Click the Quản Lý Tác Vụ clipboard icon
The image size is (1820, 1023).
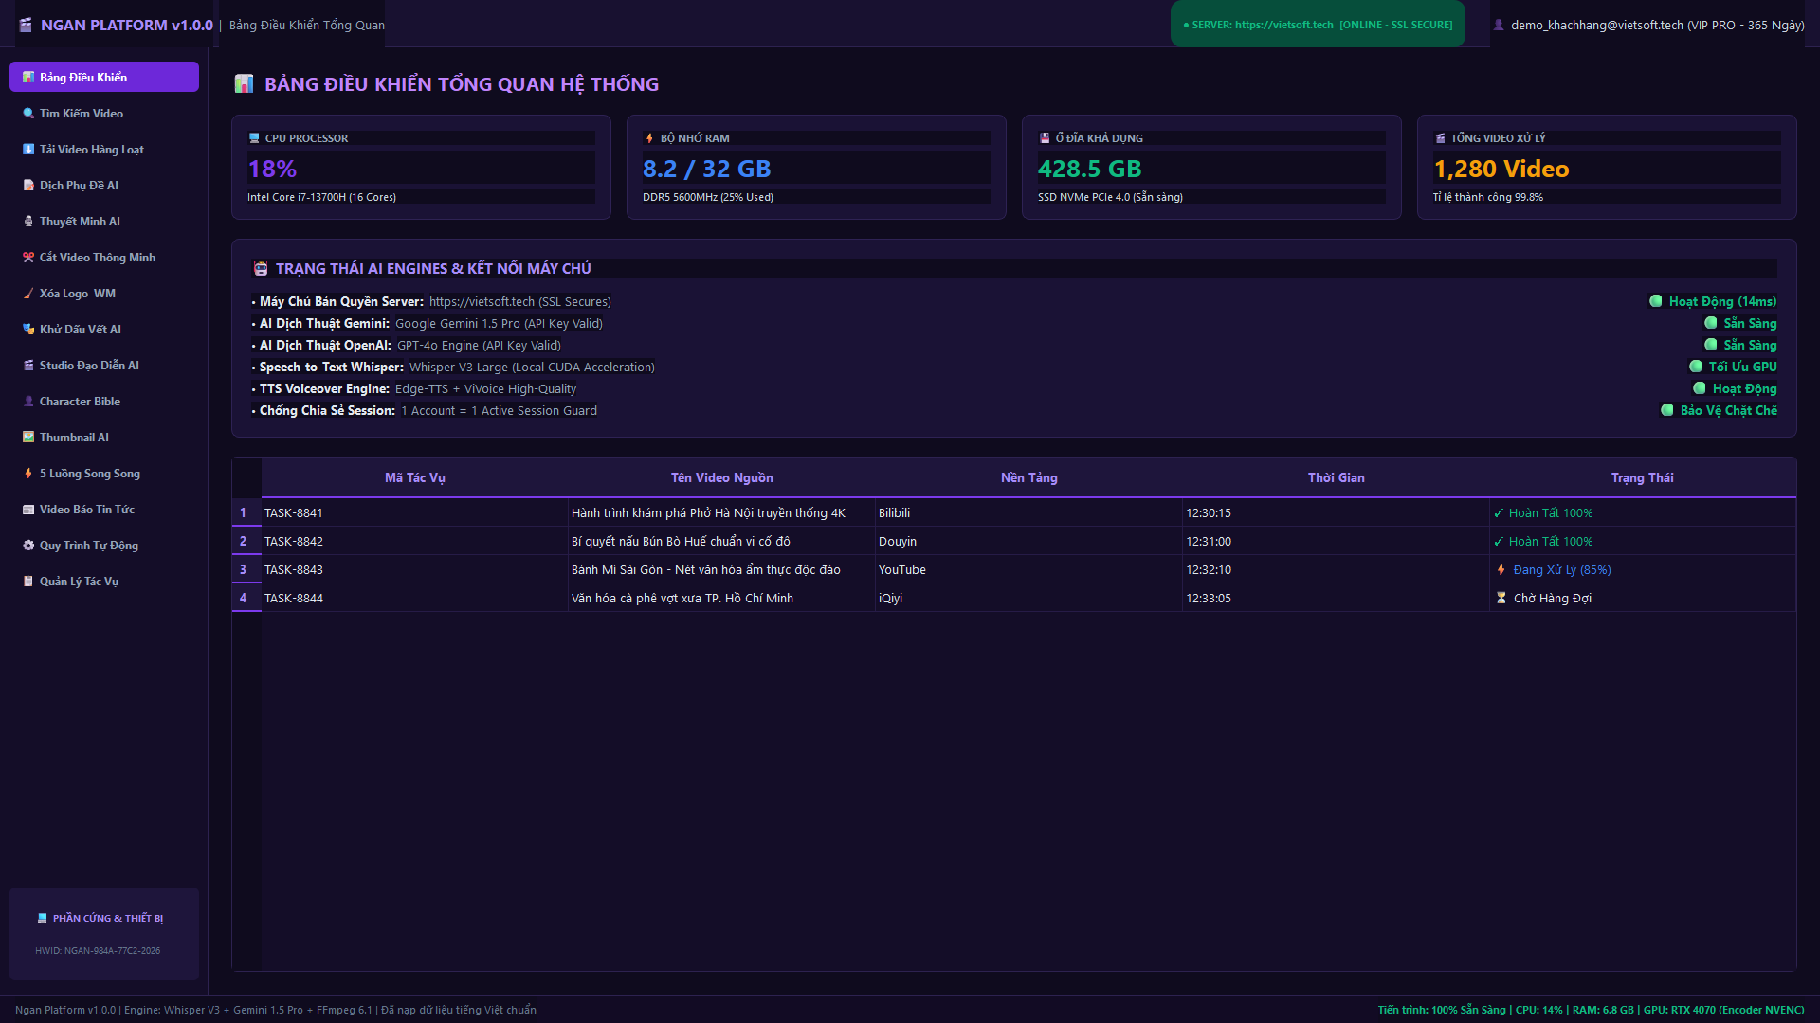(28, 582)
